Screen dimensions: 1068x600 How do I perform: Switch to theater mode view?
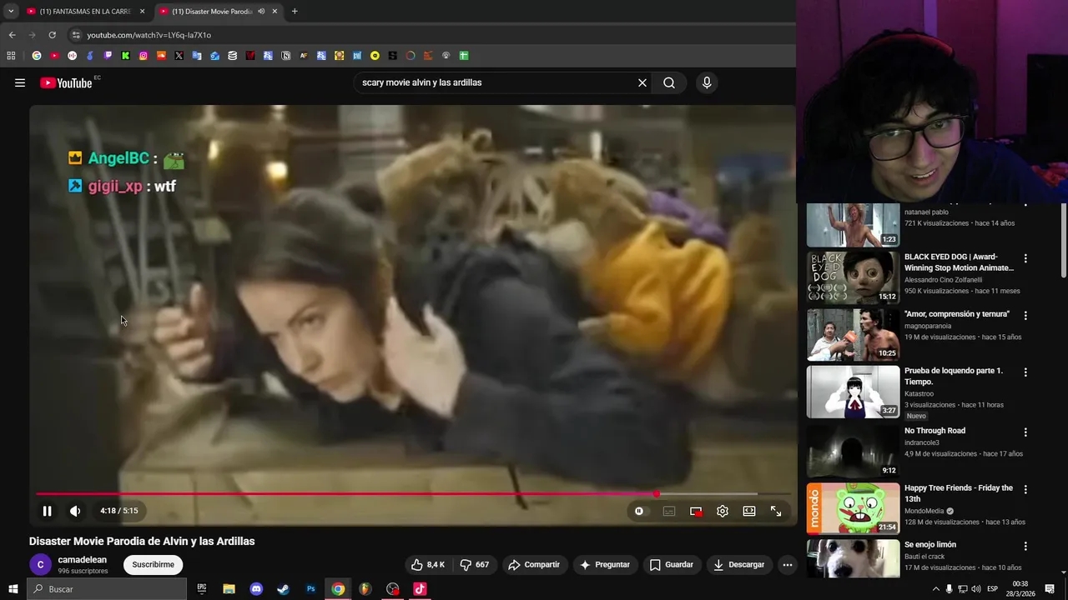tap(749, 511)
